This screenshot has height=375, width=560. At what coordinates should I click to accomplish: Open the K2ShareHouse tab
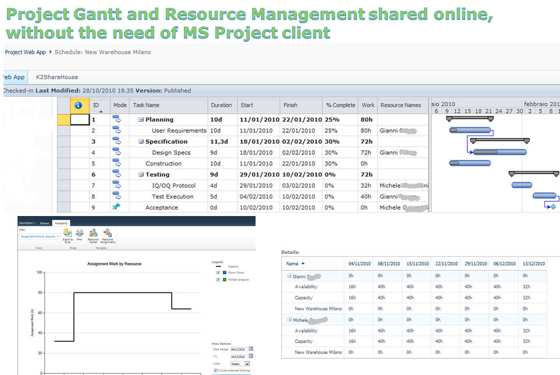coord(57,77)
